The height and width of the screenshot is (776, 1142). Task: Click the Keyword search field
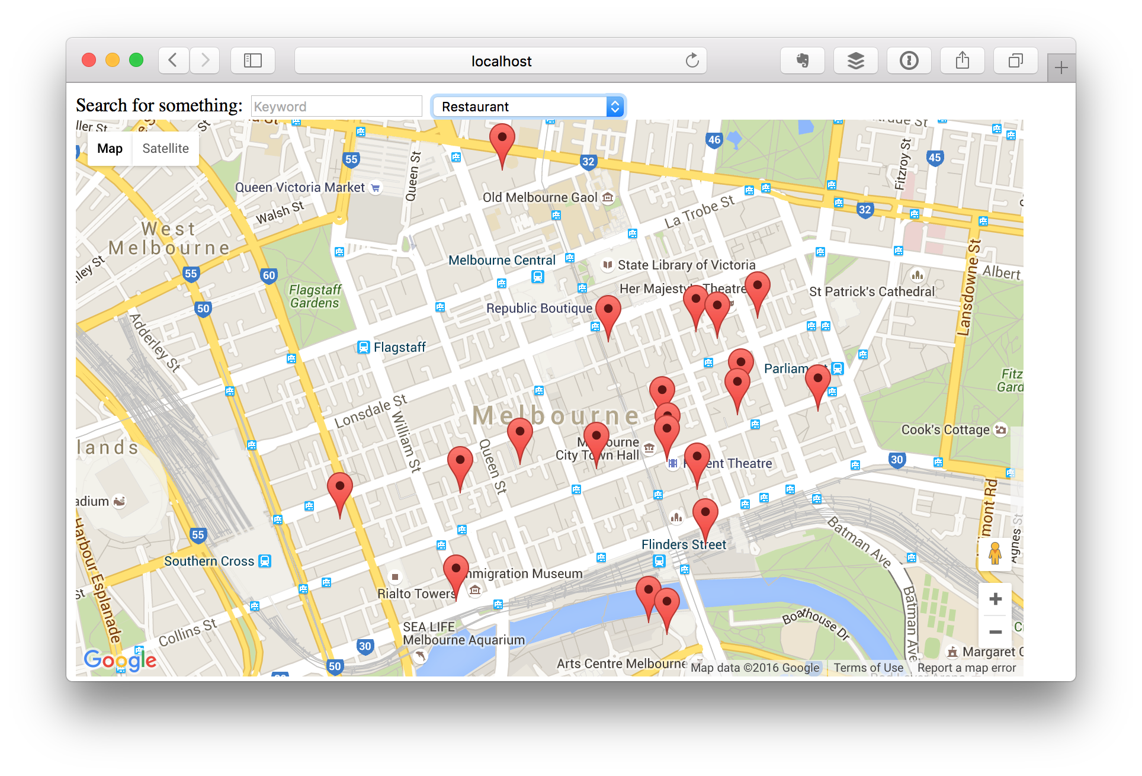[x=336, y=107]
